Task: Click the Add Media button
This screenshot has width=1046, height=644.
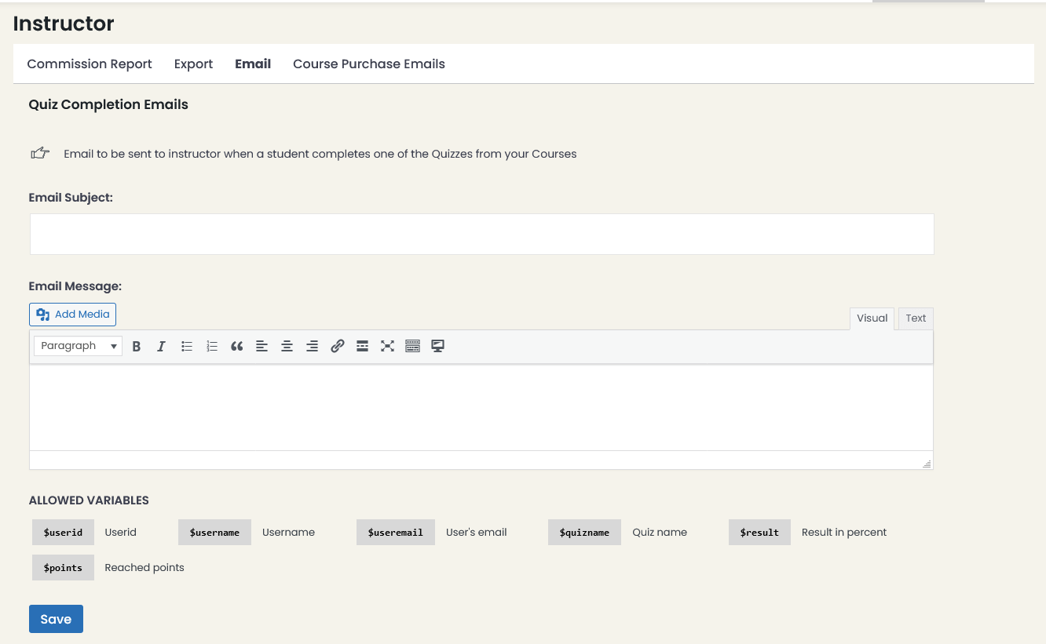Action: tap(72, 314)
